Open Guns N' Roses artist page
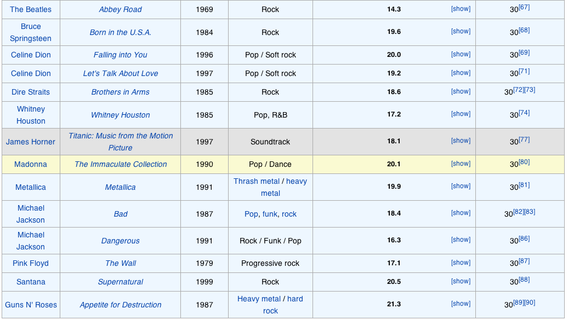568x320 pixels. pyautogui.click(x=30, y=305)
